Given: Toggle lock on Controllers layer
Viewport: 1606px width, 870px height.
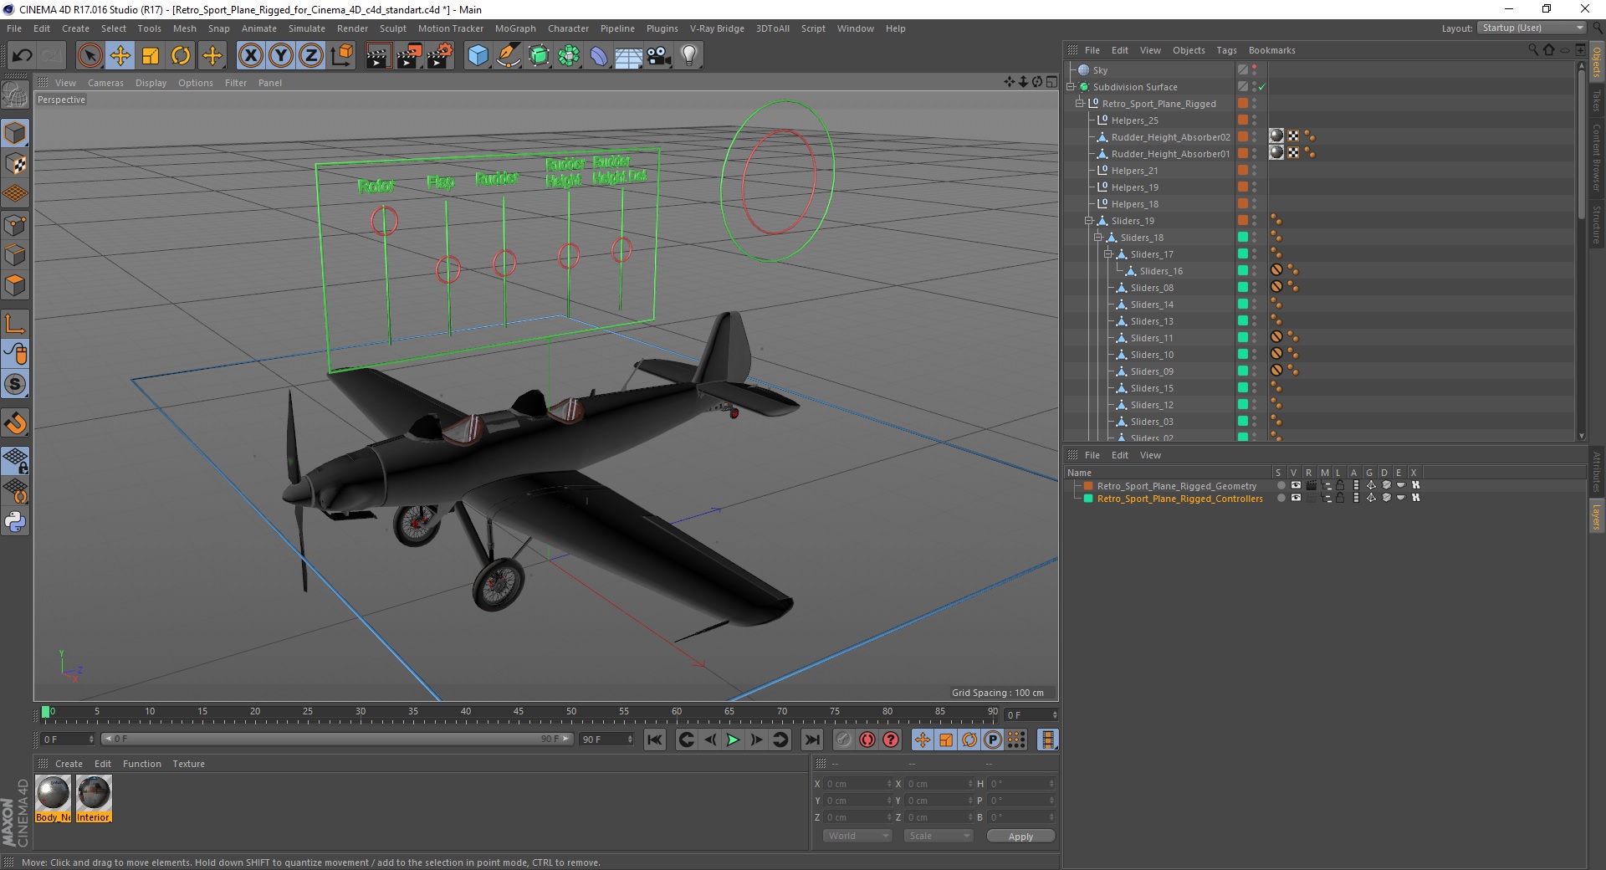Looking at the screenshot, I should [x=1340, y=498].
